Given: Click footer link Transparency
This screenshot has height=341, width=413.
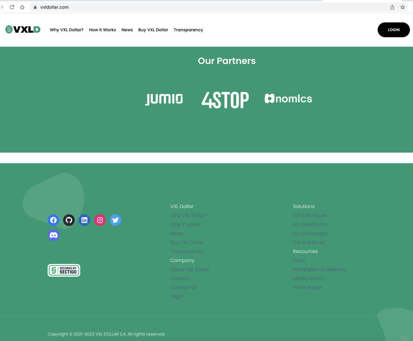Looking at the screenshot, I should [187, 251].
